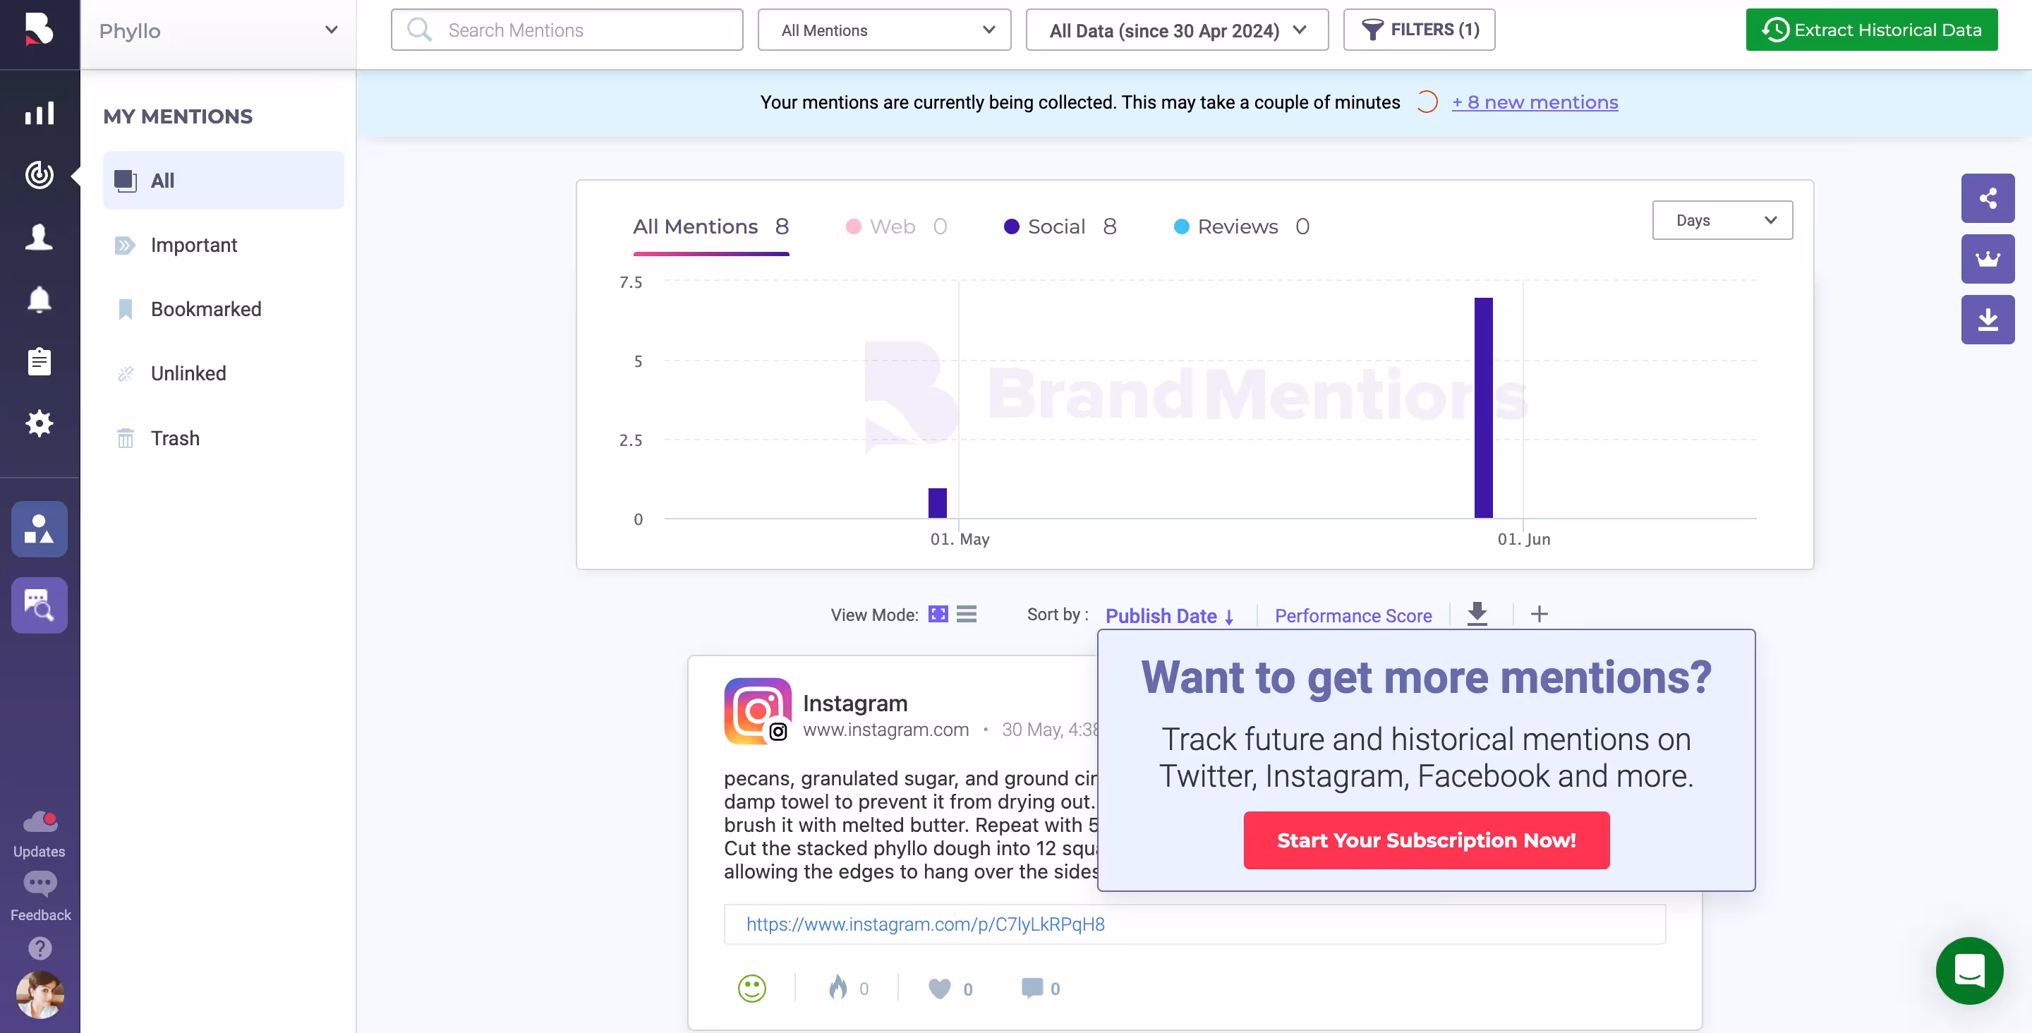Click the crown icon button

(x=1987, y=259)
